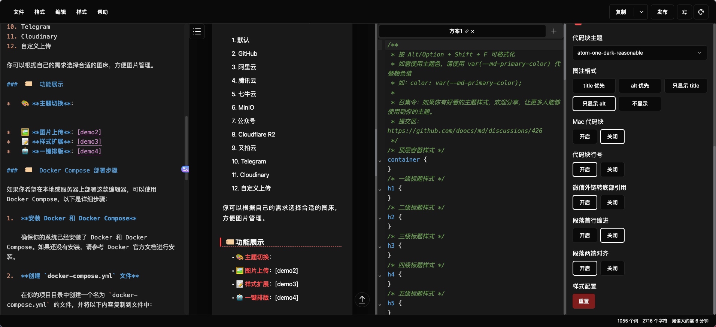This screenshot has height=327, width=716.
Task: Add a new CSS scheme tab
Action: coord(554,31)
